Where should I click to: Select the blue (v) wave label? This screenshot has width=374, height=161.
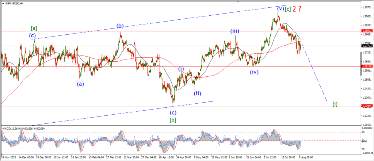pyautogui.click(x=280, y=9)
